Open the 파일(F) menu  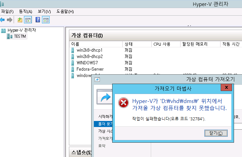[x=7, y=12]
